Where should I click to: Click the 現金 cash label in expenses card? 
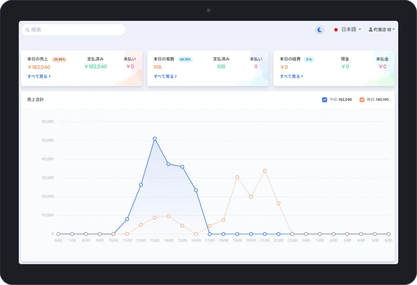point(345,59)
